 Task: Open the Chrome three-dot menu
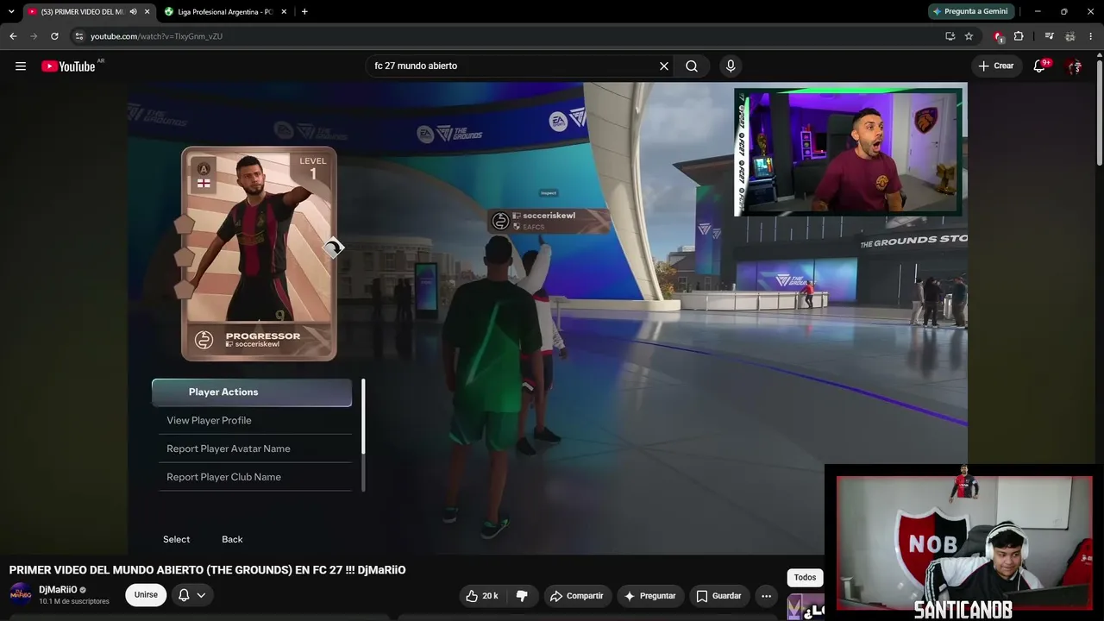coord(1091,36)
